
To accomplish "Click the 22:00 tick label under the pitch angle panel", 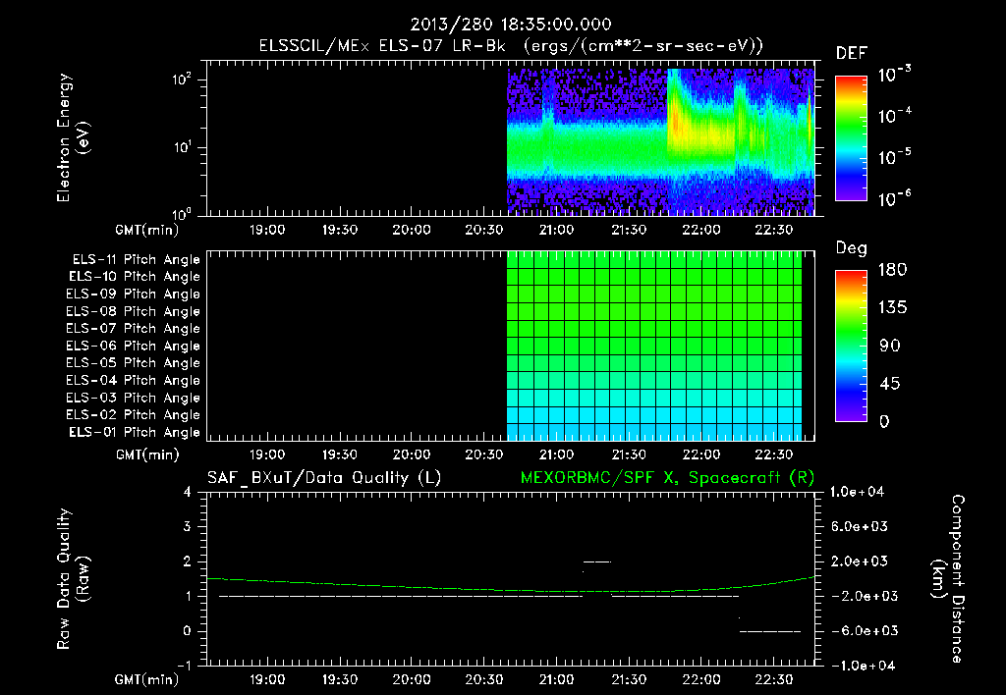I will [701, 454].
